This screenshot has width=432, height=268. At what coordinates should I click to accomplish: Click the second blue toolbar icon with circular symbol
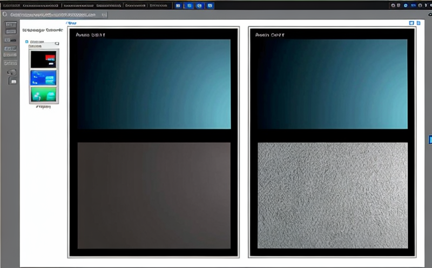(x=189, y=5)
